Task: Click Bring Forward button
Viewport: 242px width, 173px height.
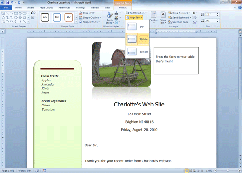Action: tap(179, 13)
